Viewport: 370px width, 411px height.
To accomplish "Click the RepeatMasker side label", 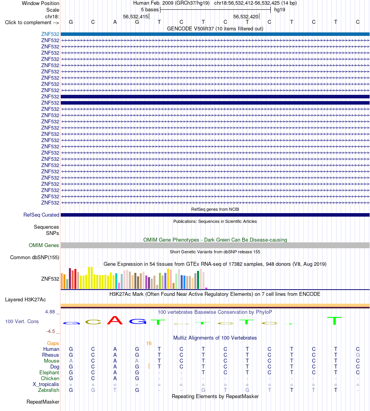I will click(43, 402).
